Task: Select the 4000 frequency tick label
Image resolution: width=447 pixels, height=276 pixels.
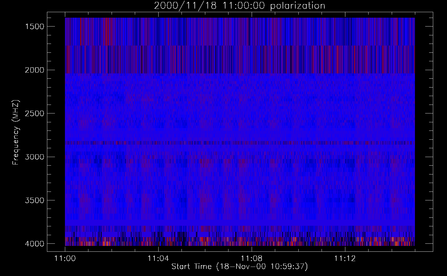Action: click(x=35, y=244)
